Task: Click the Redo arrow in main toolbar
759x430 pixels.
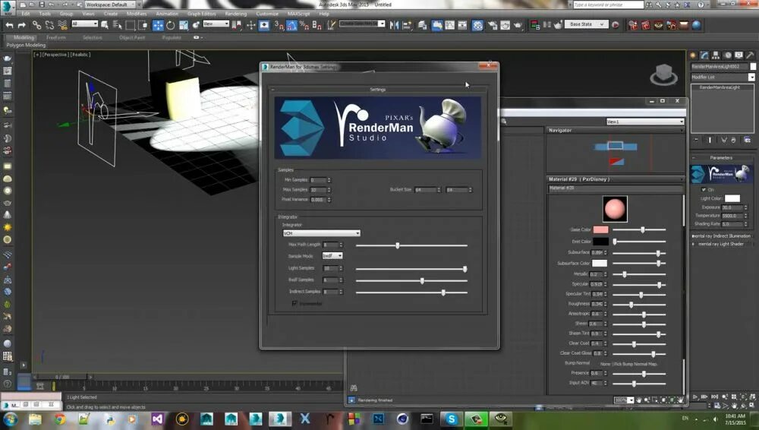Action: (22, 25)
